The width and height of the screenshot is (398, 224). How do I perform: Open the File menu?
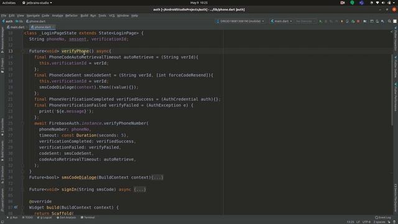click(4, 16)
